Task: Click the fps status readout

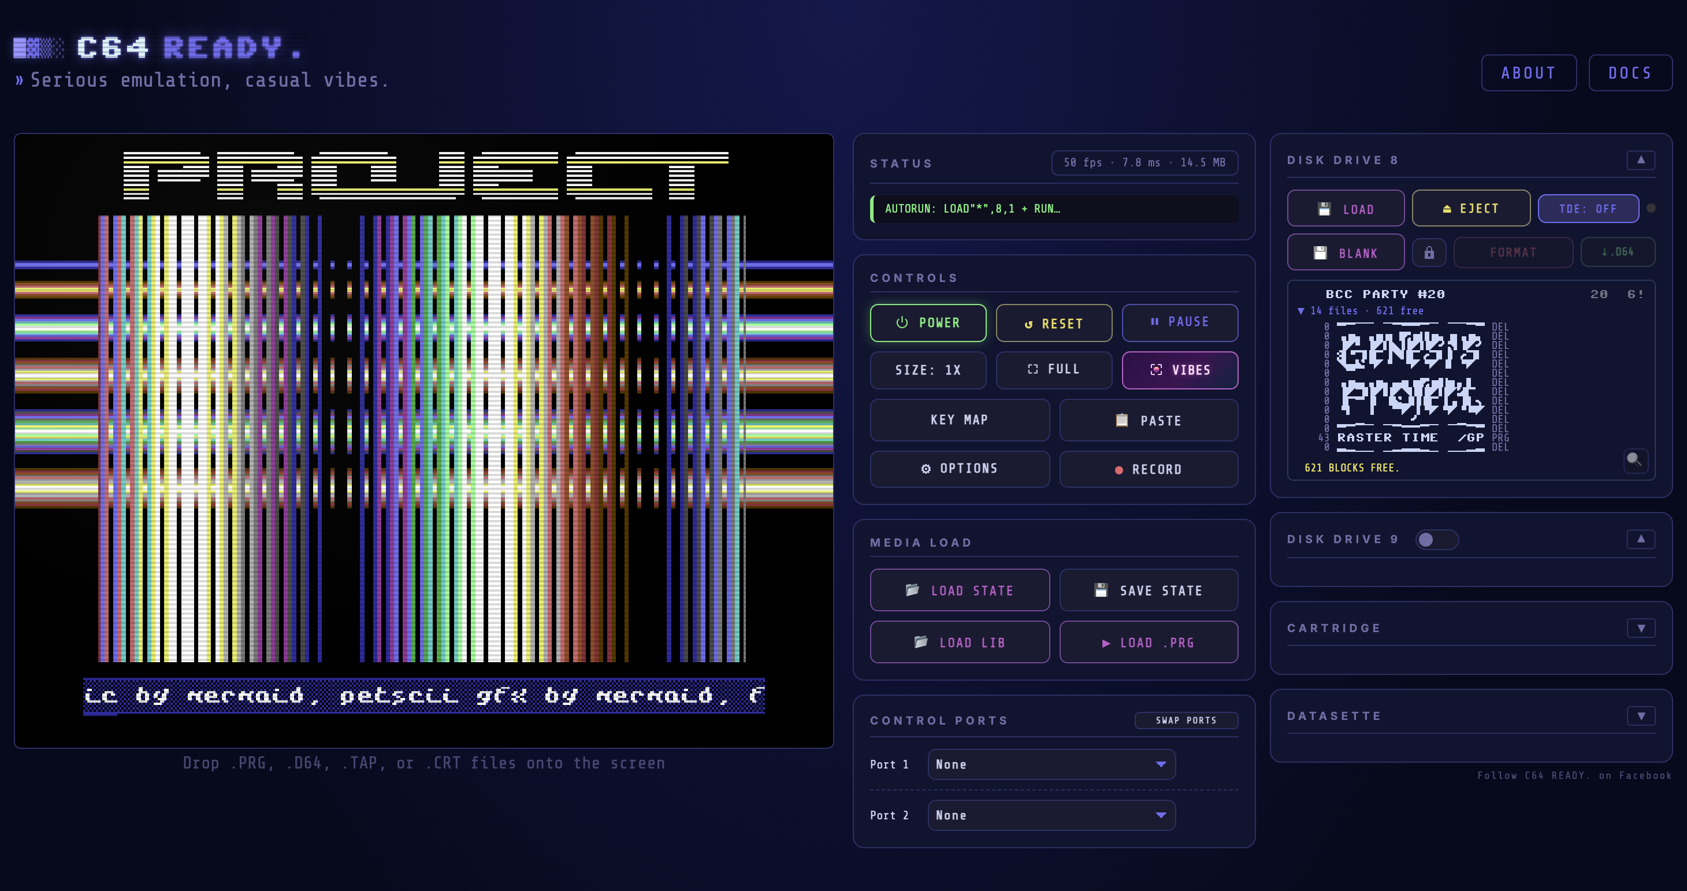Action: (1144, 162)
